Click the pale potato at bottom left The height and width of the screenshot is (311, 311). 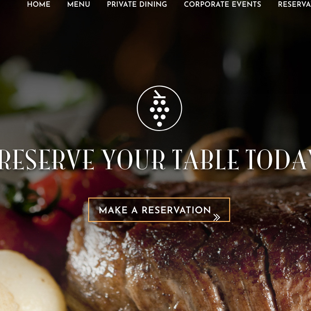[x=30, y=281]
